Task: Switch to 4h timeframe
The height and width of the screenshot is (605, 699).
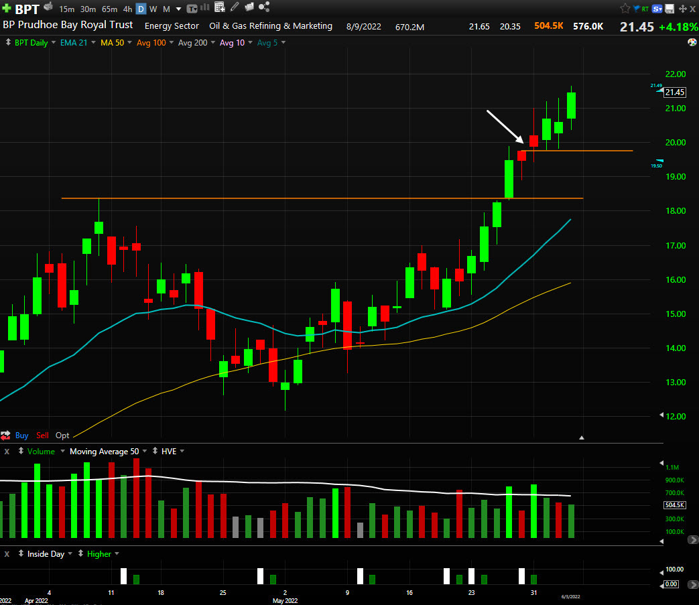Action: pyautogui.click(x=127, y=9)
